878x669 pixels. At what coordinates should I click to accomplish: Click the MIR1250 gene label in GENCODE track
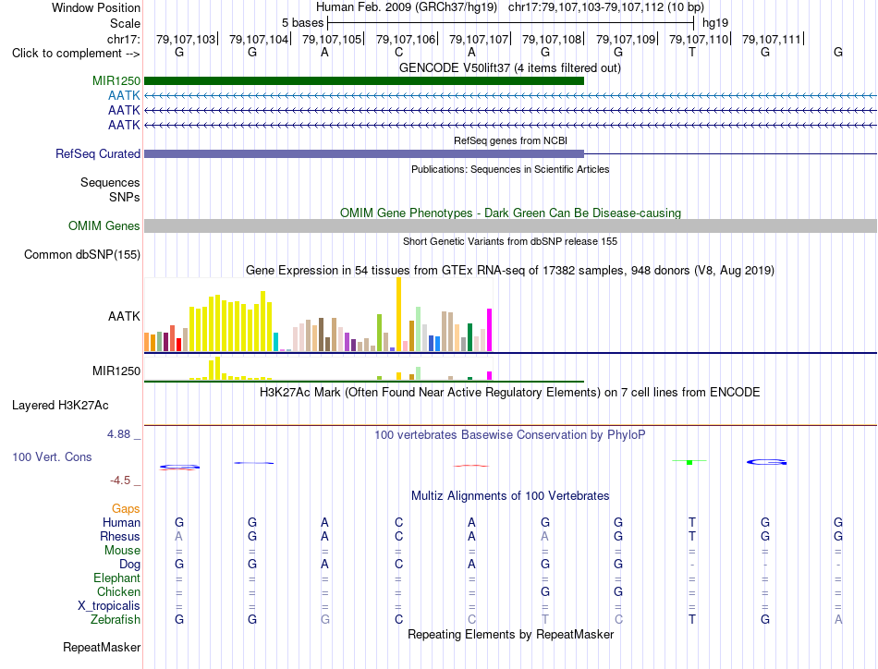(116, 80)
